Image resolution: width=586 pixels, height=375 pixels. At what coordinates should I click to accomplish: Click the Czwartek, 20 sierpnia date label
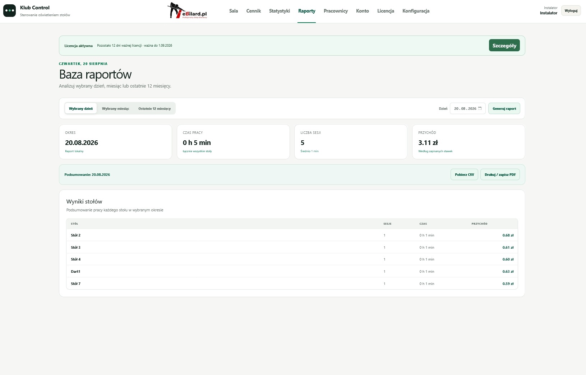[83, 64]
